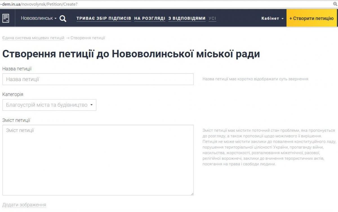Click the petition site logo icon
The image size is (338, 212).
tap(6, 18)
